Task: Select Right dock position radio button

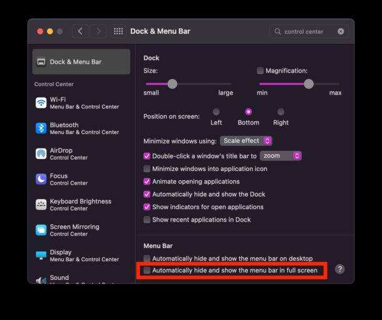Action: [x=281, y=111]
